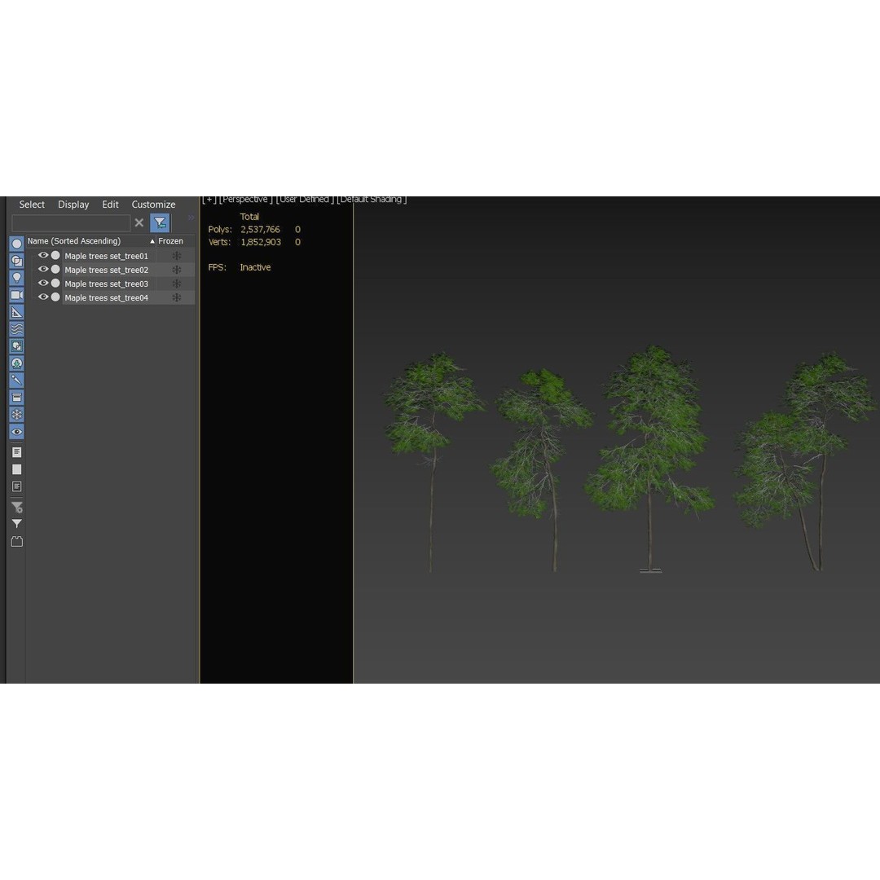
Task: Toggle Display Cameras filter icon
Action: (x=17, y=295)
